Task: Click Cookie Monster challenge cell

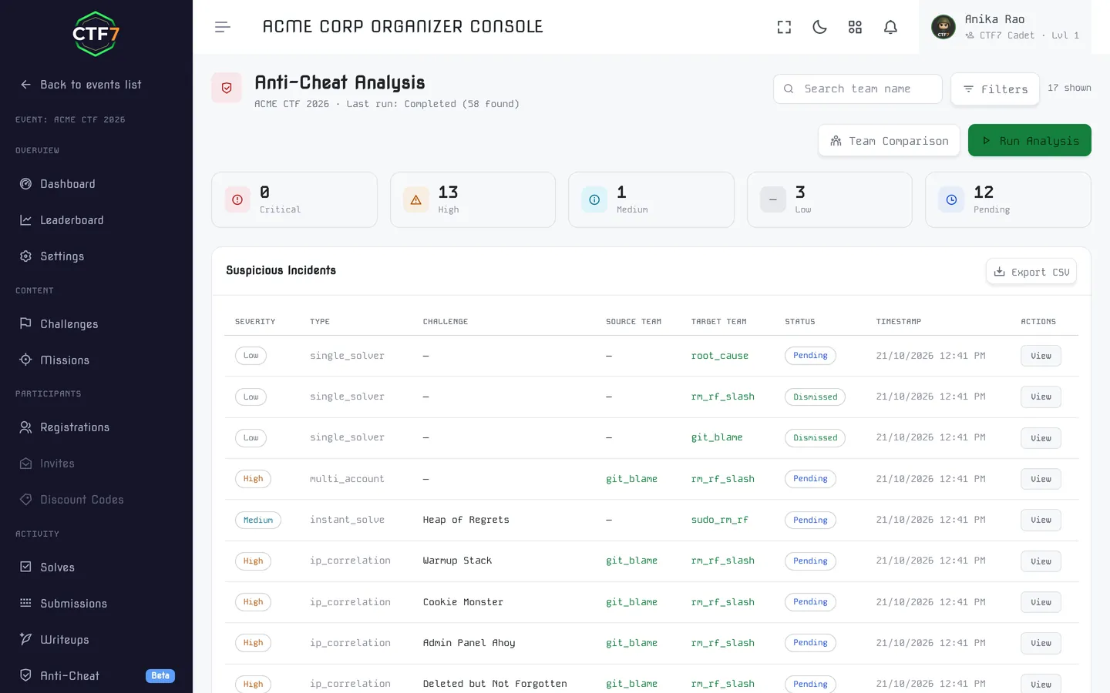Action: tap(462, 602)
